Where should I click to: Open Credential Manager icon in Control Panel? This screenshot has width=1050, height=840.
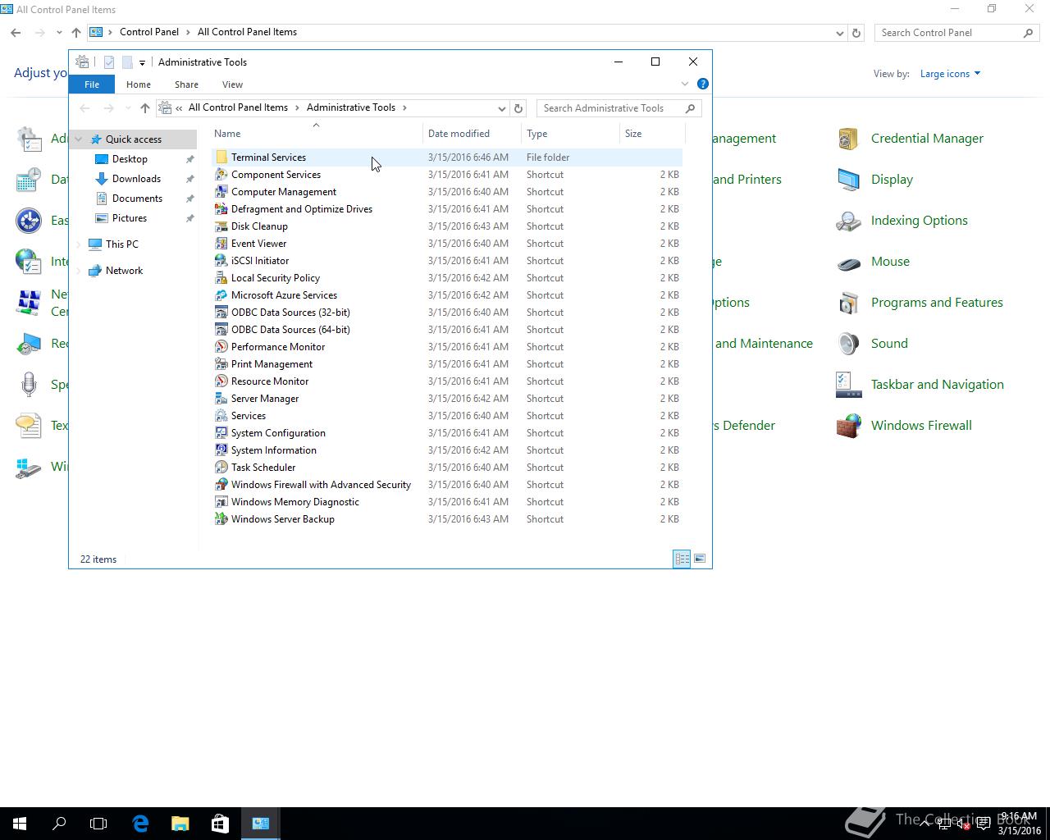[848, 139]
